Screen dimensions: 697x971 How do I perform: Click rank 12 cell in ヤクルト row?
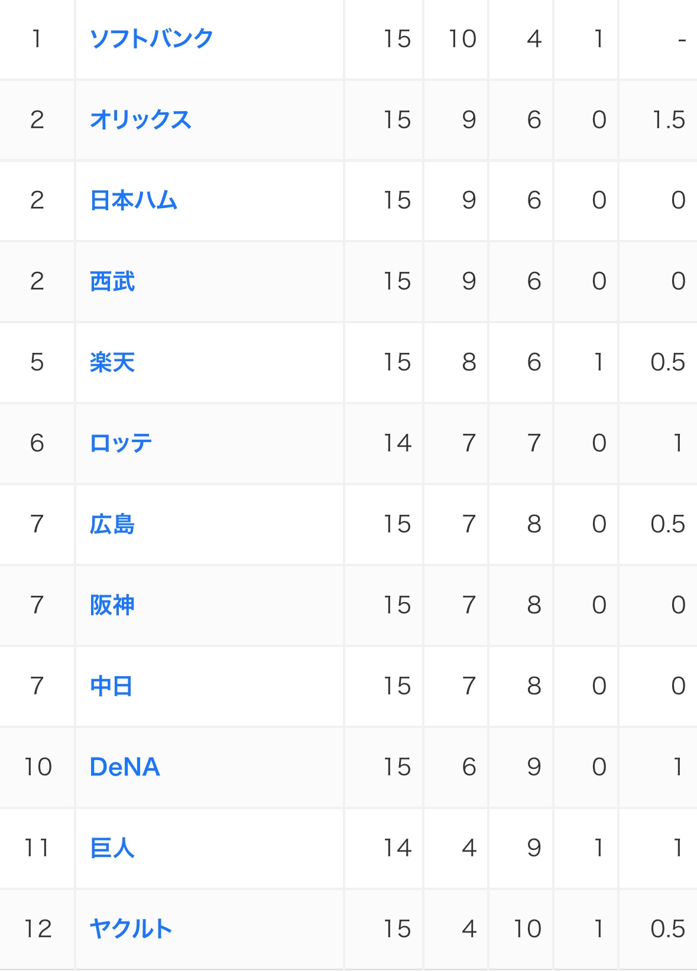37,929
